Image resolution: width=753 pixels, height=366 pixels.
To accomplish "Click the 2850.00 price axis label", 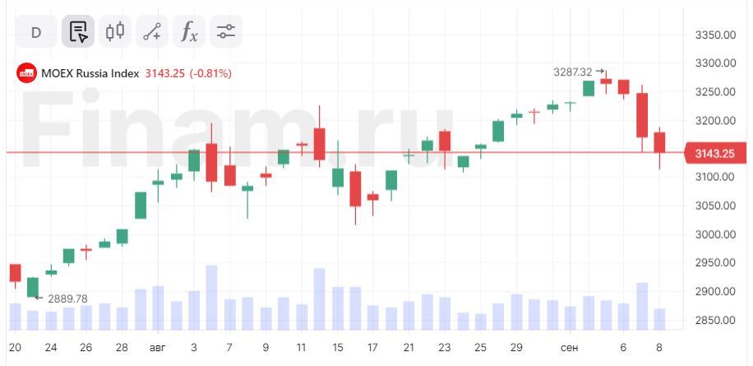I will 716,320.
